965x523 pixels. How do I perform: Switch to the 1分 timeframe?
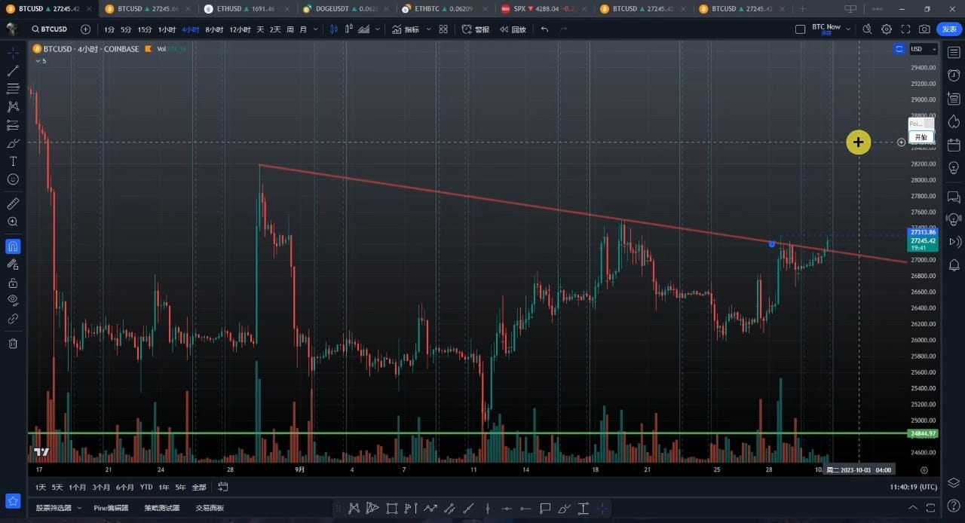click(x=109, y=29)
